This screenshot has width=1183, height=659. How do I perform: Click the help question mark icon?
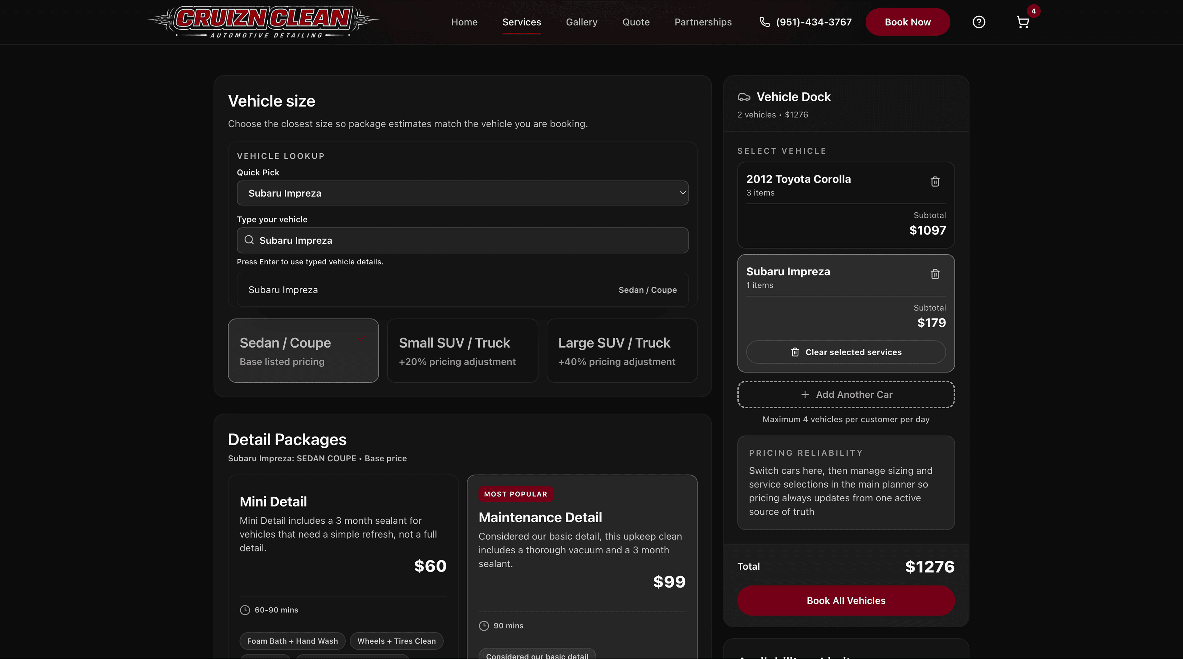click(979, 22)
